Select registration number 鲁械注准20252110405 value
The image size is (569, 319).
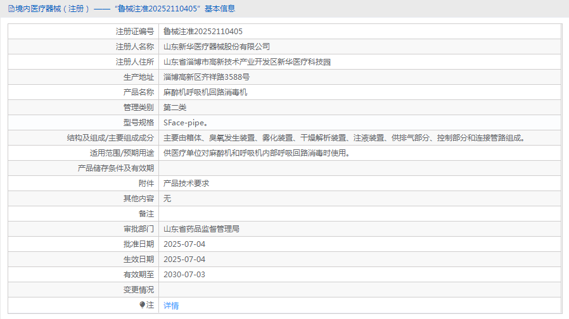click(x=203, y=32)
